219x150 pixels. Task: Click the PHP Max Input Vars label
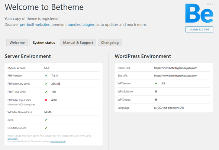click(x=19, y=100)
